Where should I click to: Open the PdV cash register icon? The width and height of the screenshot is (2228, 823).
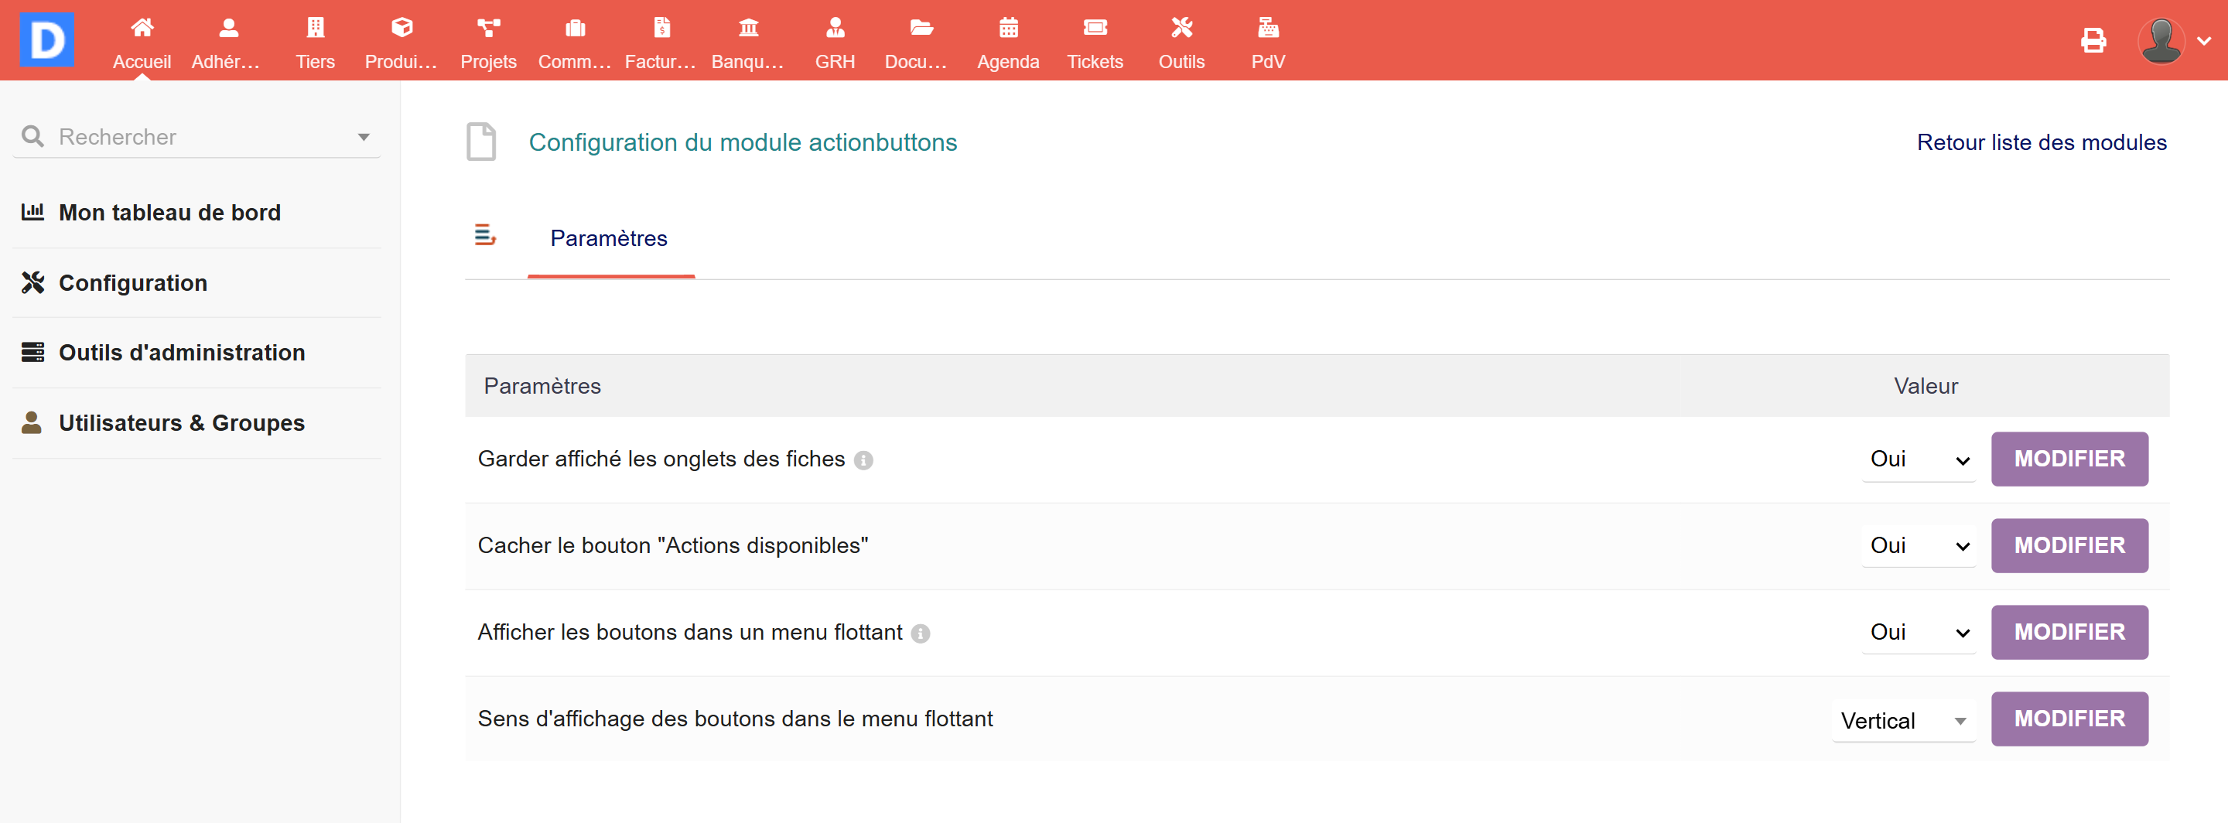click(x=1268, y=29)
